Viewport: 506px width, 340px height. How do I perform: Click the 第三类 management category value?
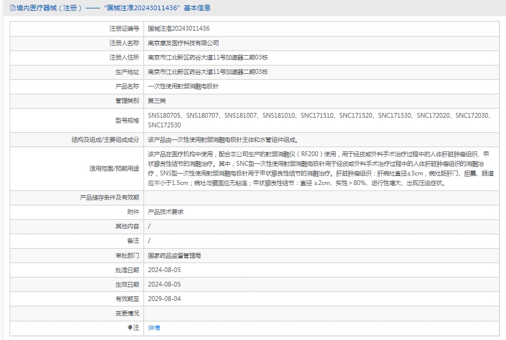pos(157,101)
